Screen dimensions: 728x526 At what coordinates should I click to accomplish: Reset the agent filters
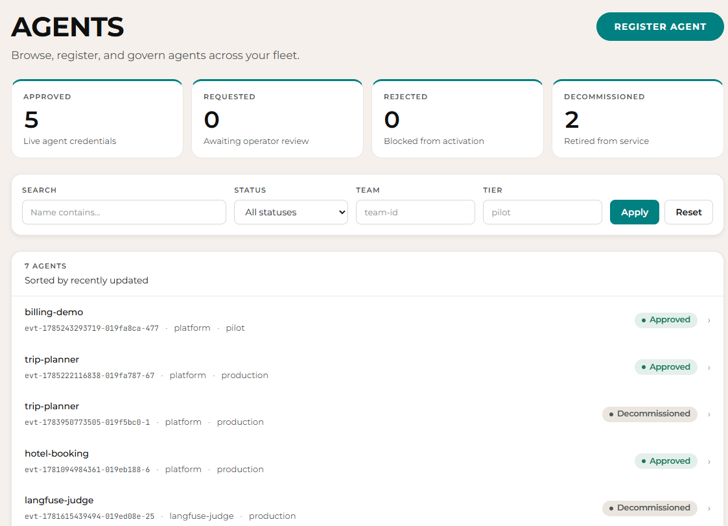[x=688, y=212]
